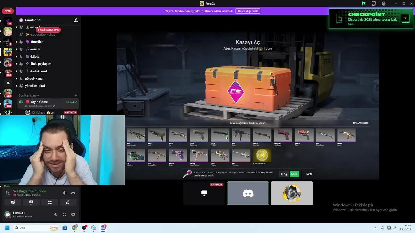Open the FuruGo server dropdown menu
The image size is (415, 233).
click(x=32, y=20)
